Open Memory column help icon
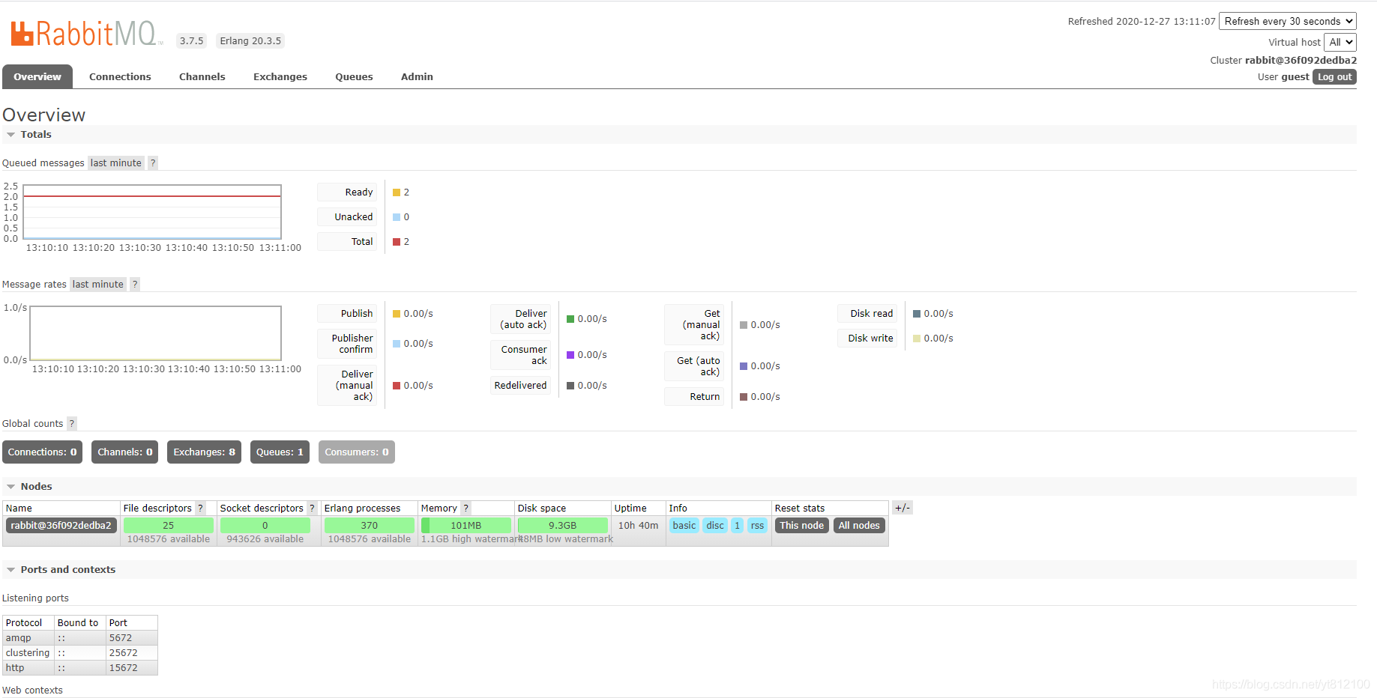Screen dimensions: 1377x698 coord(465,508)
